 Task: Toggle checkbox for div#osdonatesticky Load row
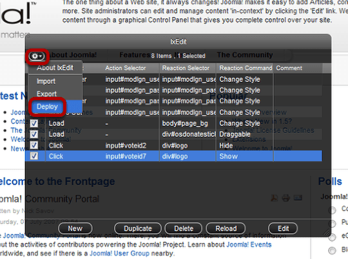point(34,134)
